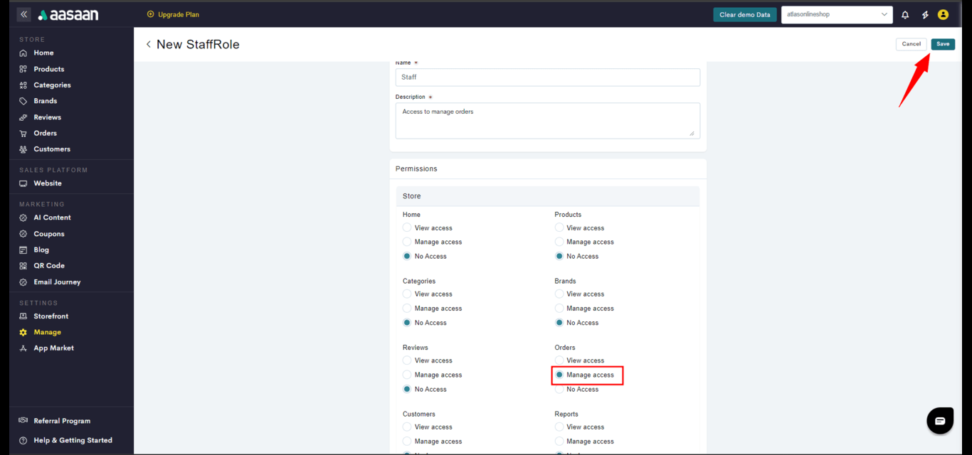This screenshot has height=455, width=972.
Task: Open Orders in the sidebar
Action: point(45,133)
